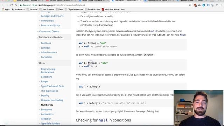Click the red extension icon beside the star

click(195, 5)
